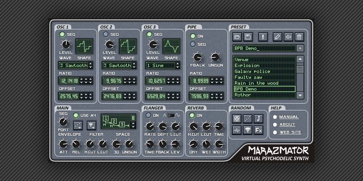Click the filter funnel button in Main
This screenshot has width=363, height=181.
coord(92,125)
